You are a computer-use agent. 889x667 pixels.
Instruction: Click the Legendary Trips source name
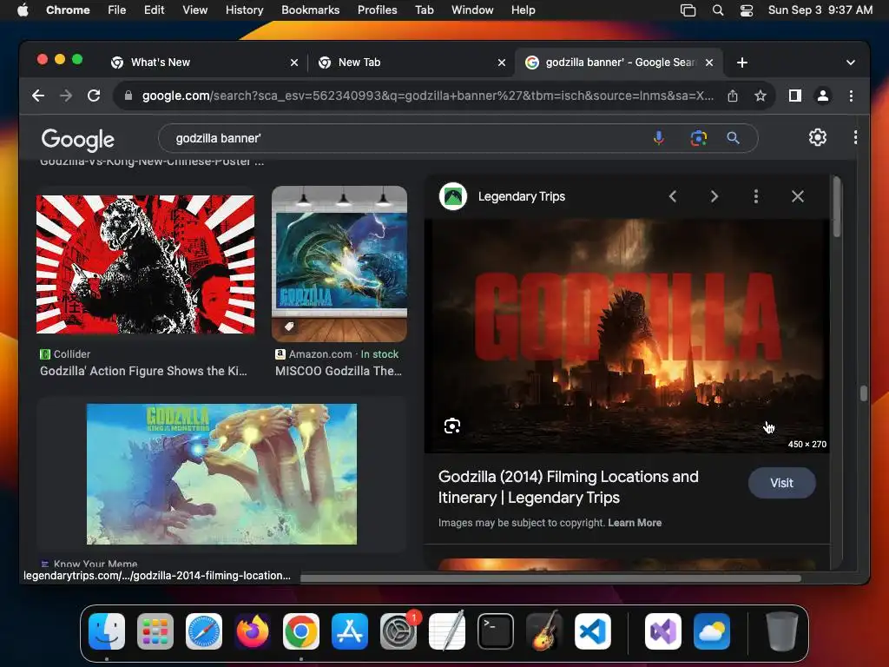point(522,196)
